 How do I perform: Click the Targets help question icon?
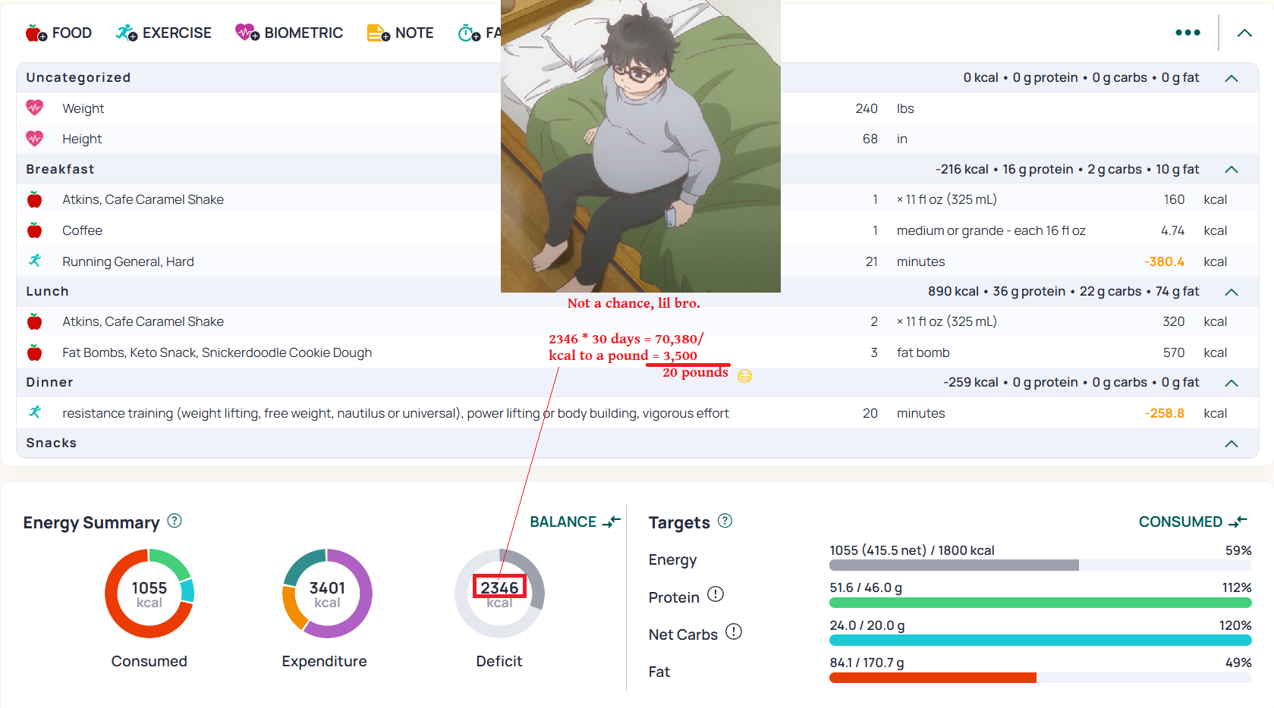tap(725, 521)
